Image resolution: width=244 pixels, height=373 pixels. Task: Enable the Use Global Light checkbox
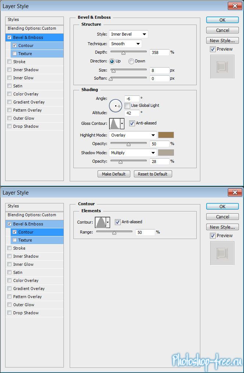click(x=127, y=106)
